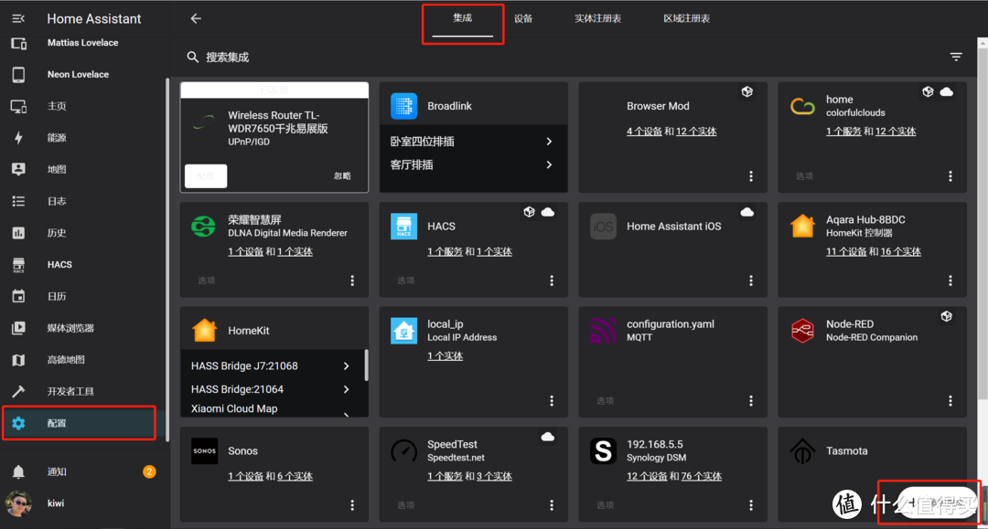Open HACS from the sidebar

pyautogui.click(x=59, y=265)
